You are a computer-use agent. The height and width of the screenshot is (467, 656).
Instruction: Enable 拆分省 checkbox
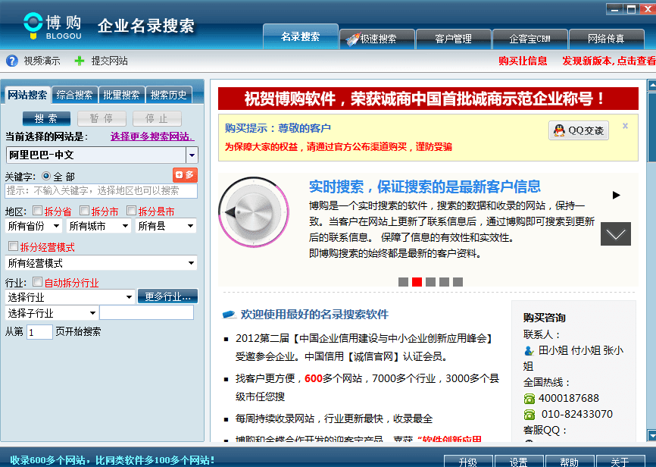pos(38,210)
